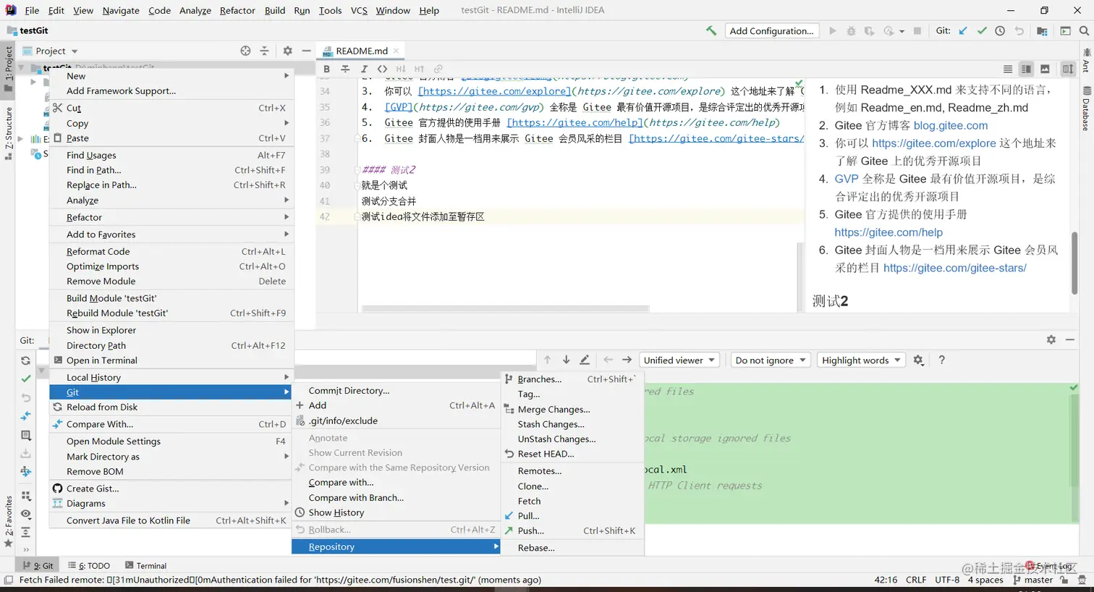Click Code format icon in markdown toolbar
The height and width of the screenshot is (592, 1094).
point(382,69)
